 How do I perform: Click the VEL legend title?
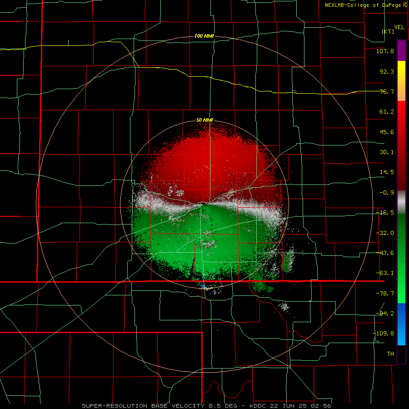click(399, 27)
